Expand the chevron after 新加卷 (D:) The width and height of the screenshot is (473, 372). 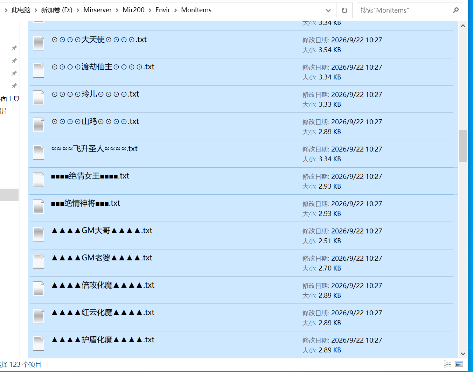click(x=78, y=10)
